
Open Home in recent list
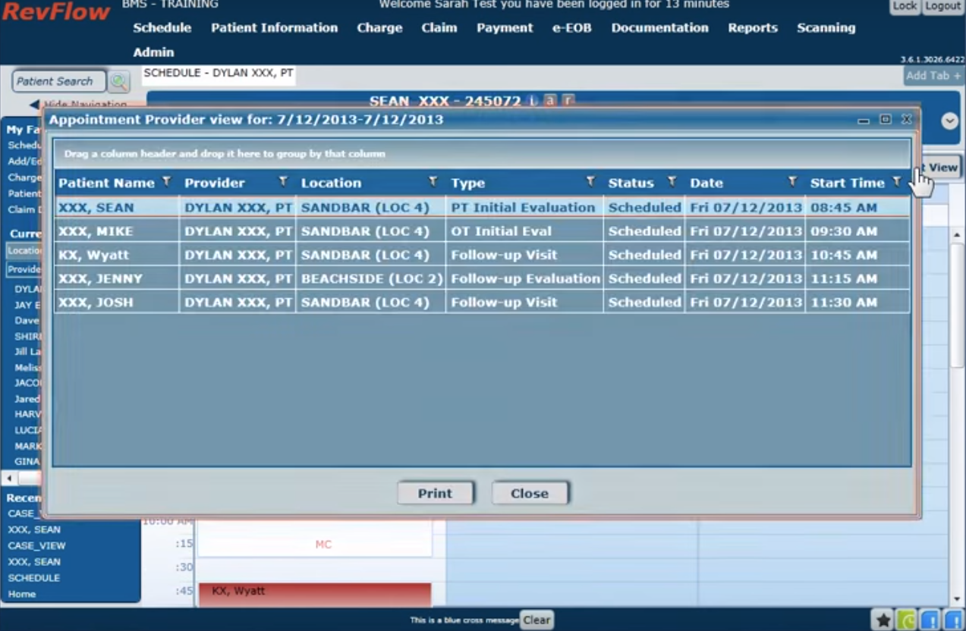click(x=22, y=593)
